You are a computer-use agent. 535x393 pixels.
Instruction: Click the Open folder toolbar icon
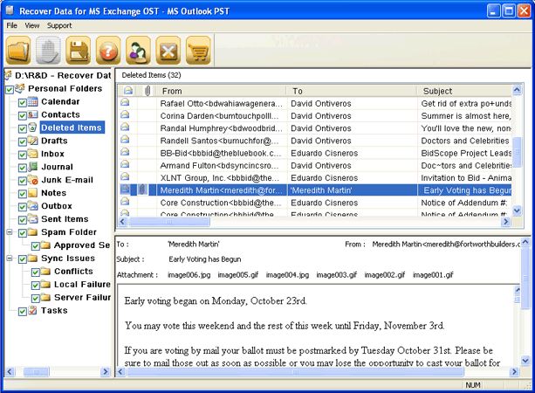[19, 51]
